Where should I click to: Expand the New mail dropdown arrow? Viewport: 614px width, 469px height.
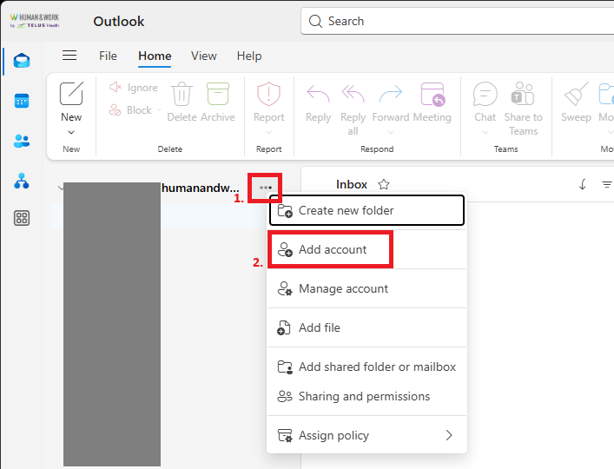point(71,132)
